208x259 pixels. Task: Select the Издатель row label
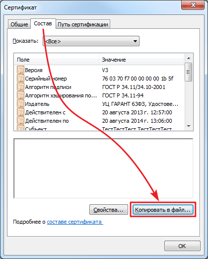click(37, 104)
